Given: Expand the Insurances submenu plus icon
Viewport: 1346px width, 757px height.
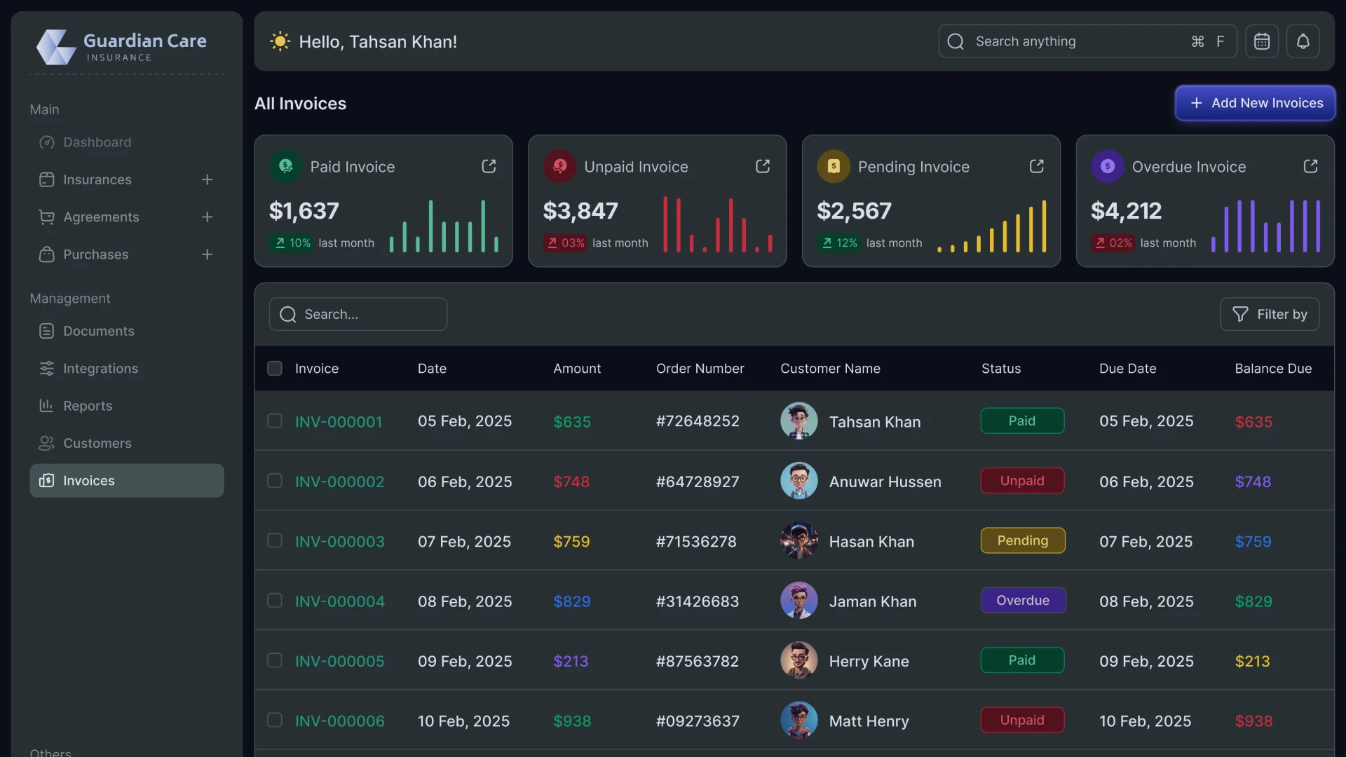Looking at the screenshot, I should (x=207, y=179).
